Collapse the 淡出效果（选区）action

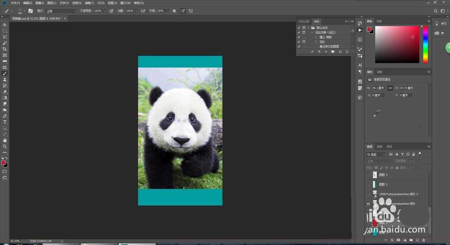point(311,33)
